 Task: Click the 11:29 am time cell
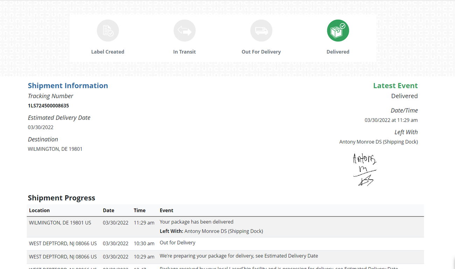coord(144,222)
